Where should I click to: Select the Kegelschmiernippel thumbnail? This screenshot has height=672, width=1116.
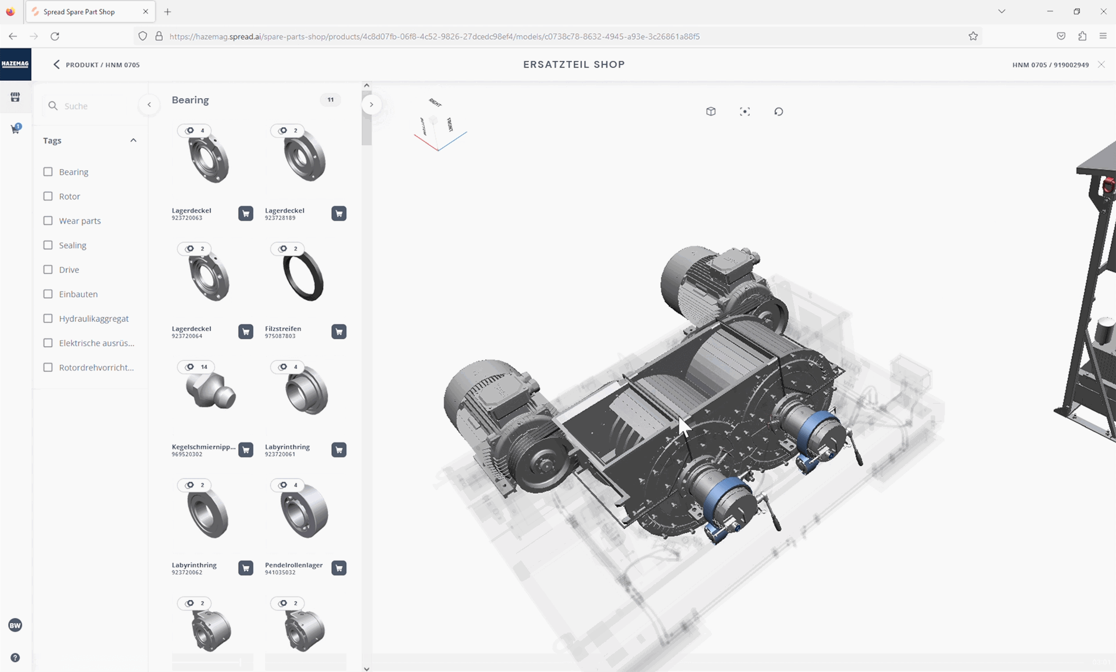click(x=210, y=390)
